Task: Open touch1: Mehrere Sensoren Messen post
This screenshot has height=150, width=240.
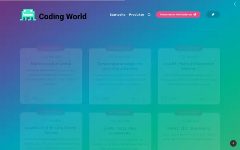Action: coord(189,66)
